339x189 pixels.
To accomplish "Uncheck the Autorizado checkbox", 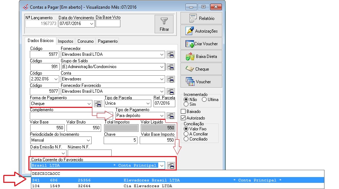I will tap(184, 118).
